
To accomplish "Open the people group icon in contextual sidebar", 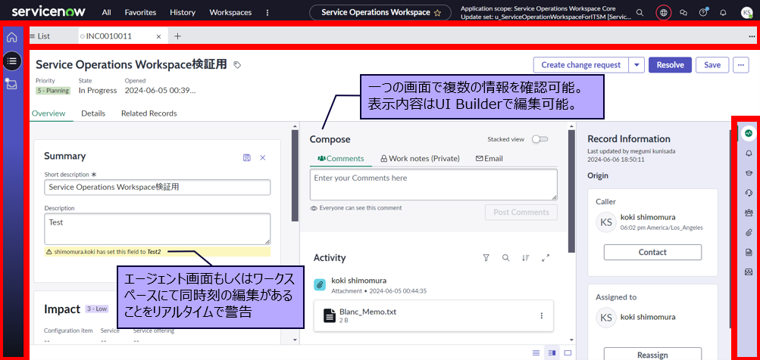I will 749,213.
